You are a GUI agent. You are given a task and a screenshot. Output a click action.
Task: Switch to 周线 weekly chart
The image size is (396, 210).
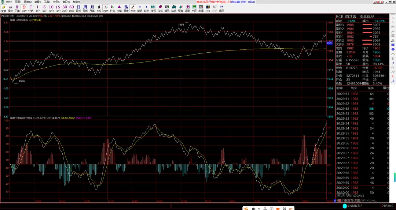pos(85,8)
